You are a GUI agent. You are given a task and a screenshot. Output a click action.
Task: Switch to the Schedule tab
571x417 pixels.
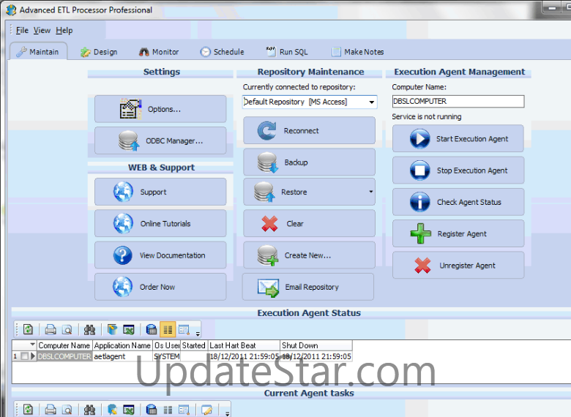pyautogui.click(x=222, y=52)
